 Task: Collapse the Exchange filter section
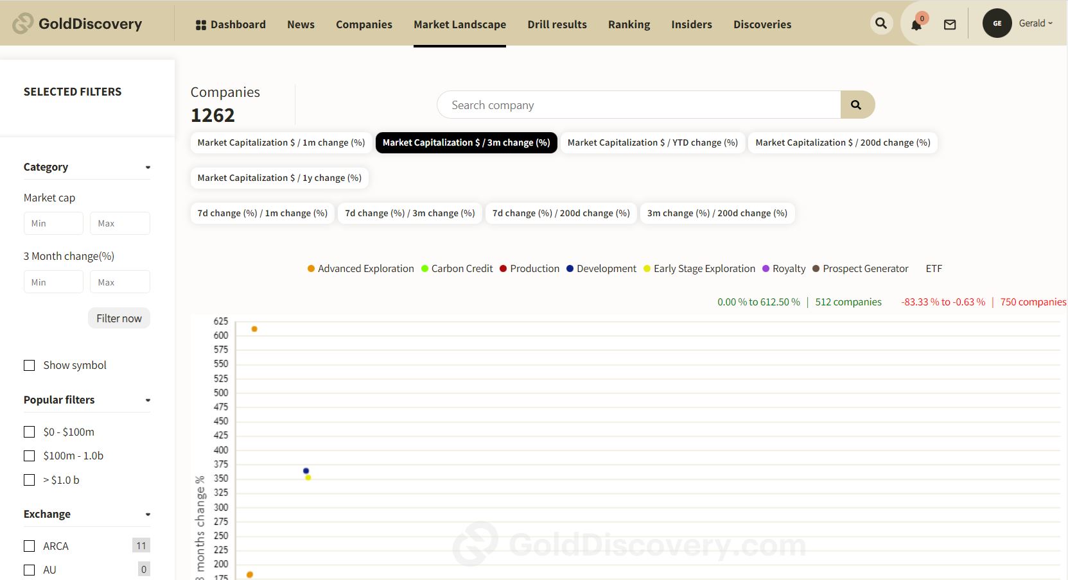[148, 515]
